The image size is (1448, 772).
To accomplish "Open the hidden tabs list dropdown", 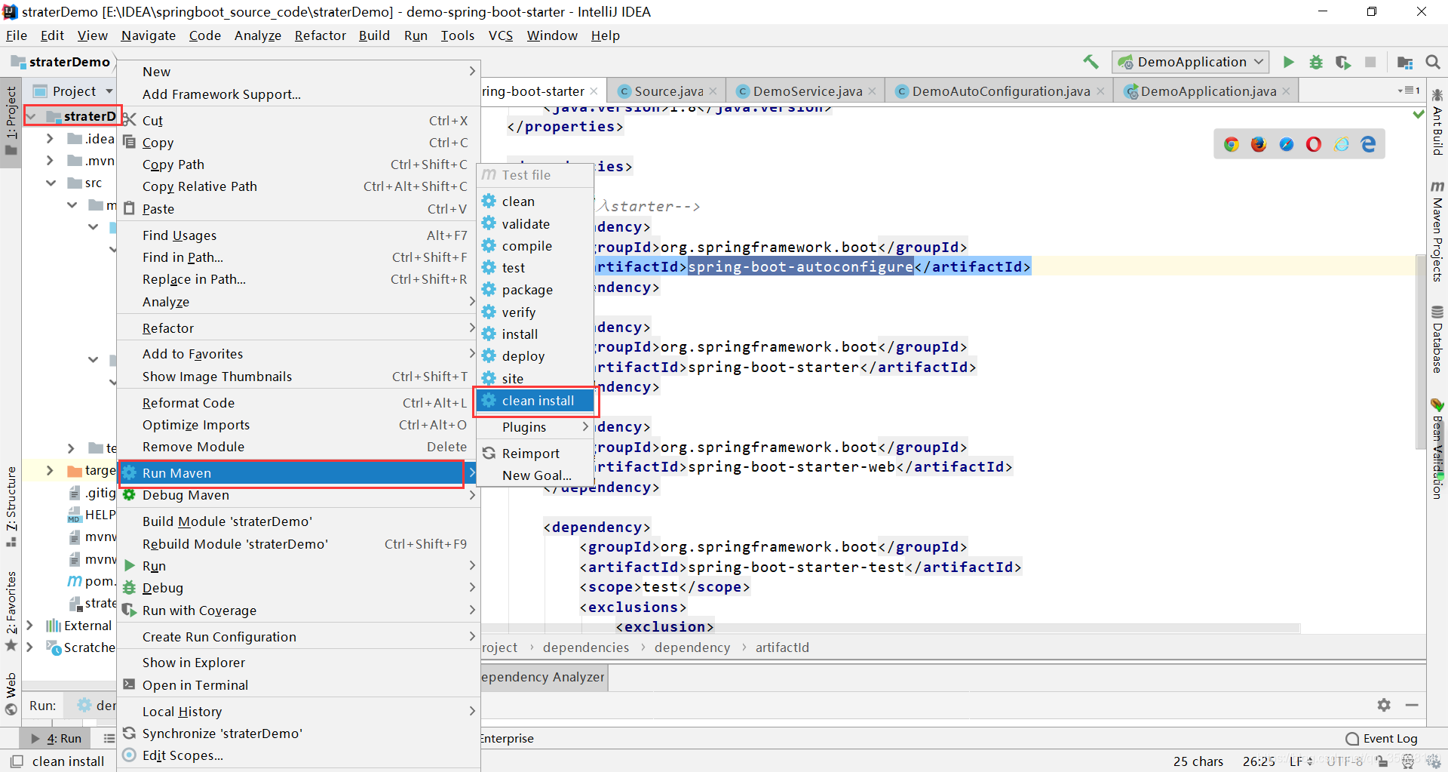I will coord(1409,91).
